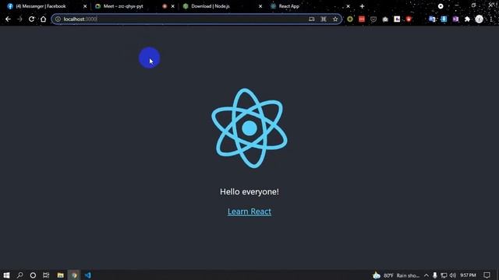Viewport: 499px width, 280px height.
Task: Open Task View on the taskbar
Action: [46, 275]
